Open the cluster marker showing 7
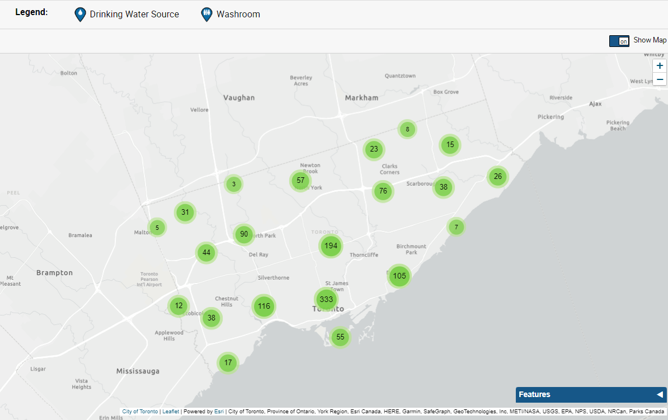668x420 pixels. click(456, 227)
